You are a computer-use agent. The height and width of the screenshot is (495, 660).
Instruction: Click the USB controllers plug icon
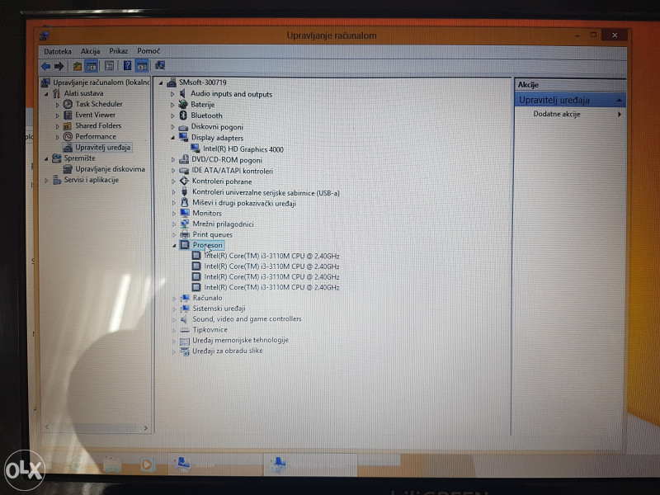(184, 192)
